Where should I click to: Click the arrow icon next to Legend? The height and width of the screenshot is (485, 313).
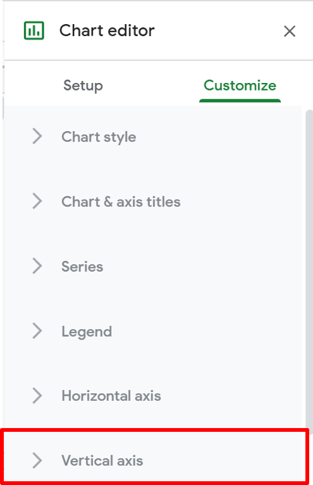tap(37, 331)
